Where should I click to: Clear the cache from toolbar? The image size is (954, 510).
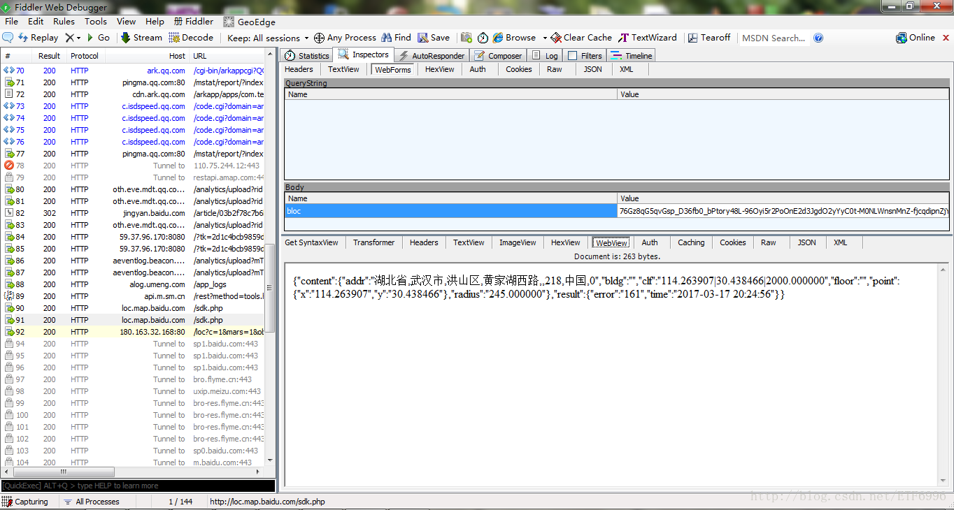point(581,38)
